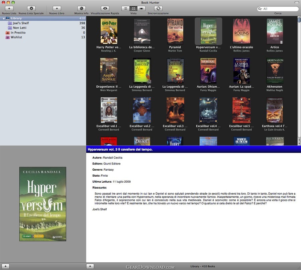Viewport: 301px width, 270px height.
Task: Toggle Visualizzazione Rapida eye button
Action: pos(105,8)
